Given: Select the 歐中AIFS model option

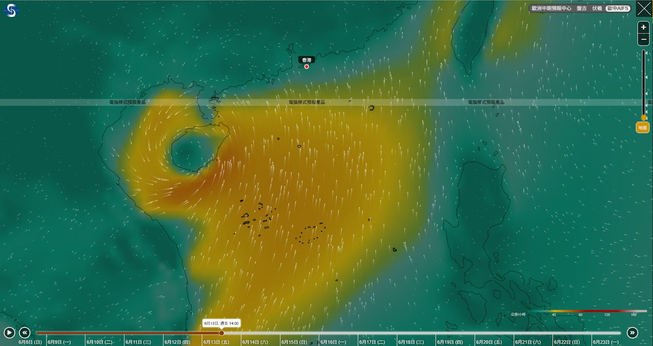Looking at the screenshot, I should coord(618,8).
